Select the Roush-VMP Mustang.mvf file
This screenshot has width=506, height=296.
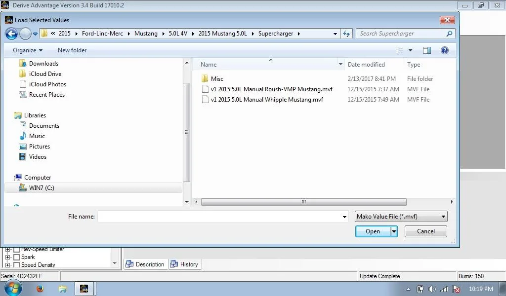[x=271, y=89]
